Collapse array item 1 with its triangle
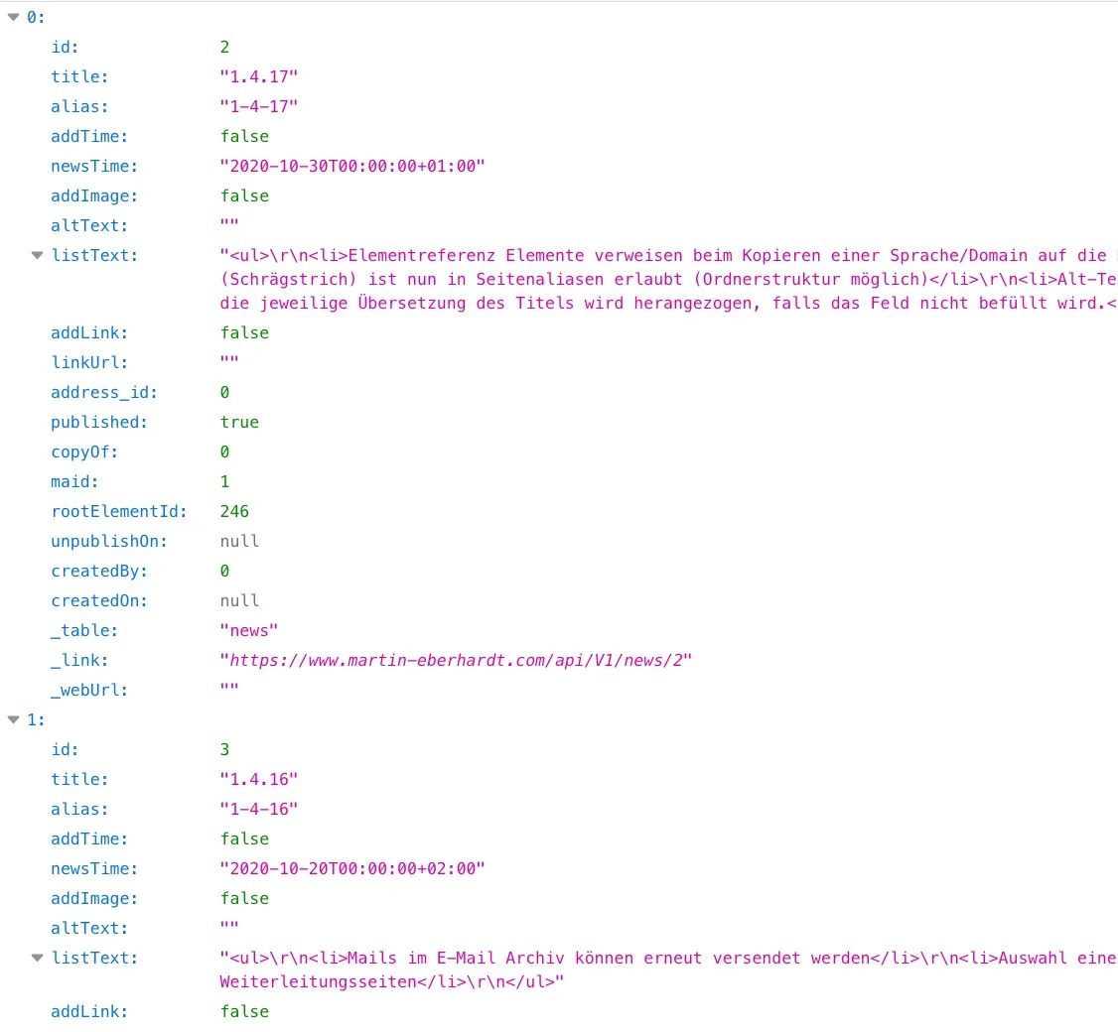Screen dimensions: 1118x1032 [x=13, y=719]
